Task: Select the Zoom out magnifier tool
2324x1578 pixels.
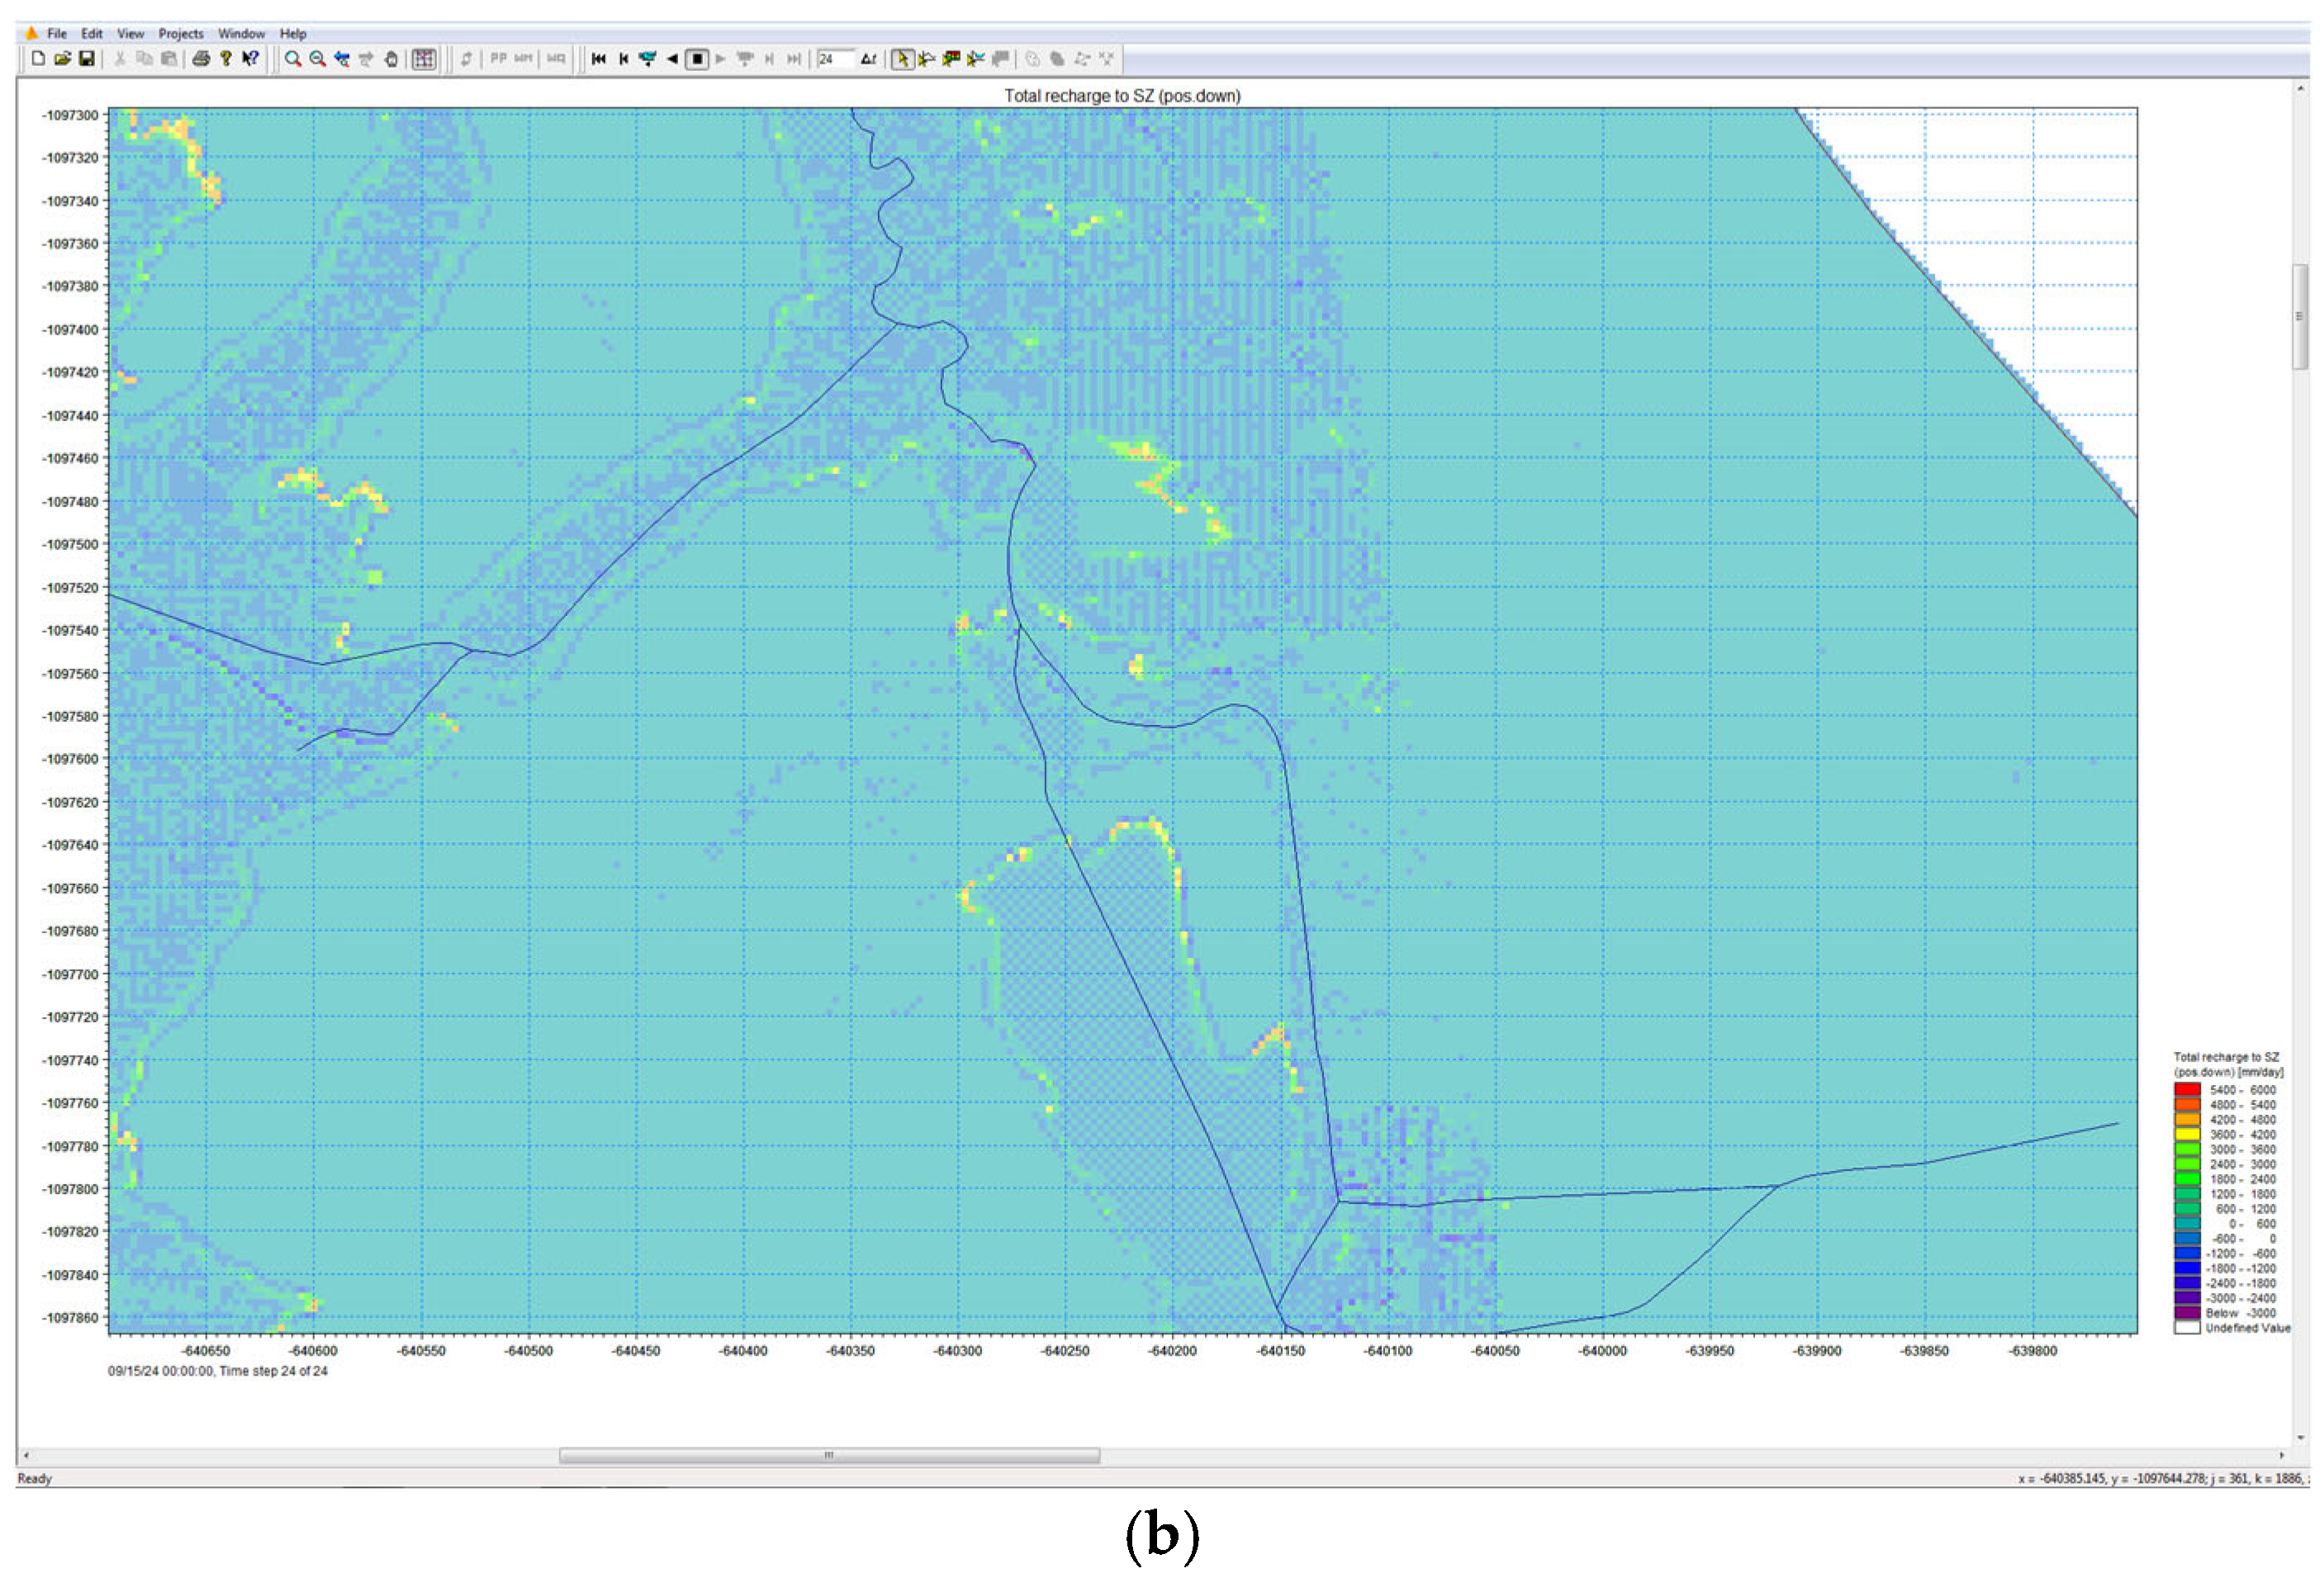Action: click(318, 59)
